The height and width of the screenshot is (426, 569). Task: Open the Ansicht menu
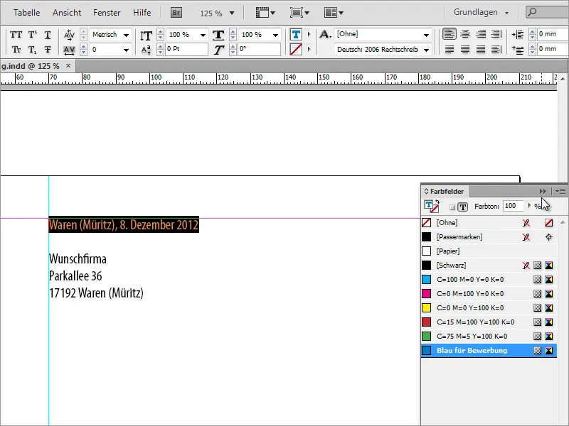67,12
